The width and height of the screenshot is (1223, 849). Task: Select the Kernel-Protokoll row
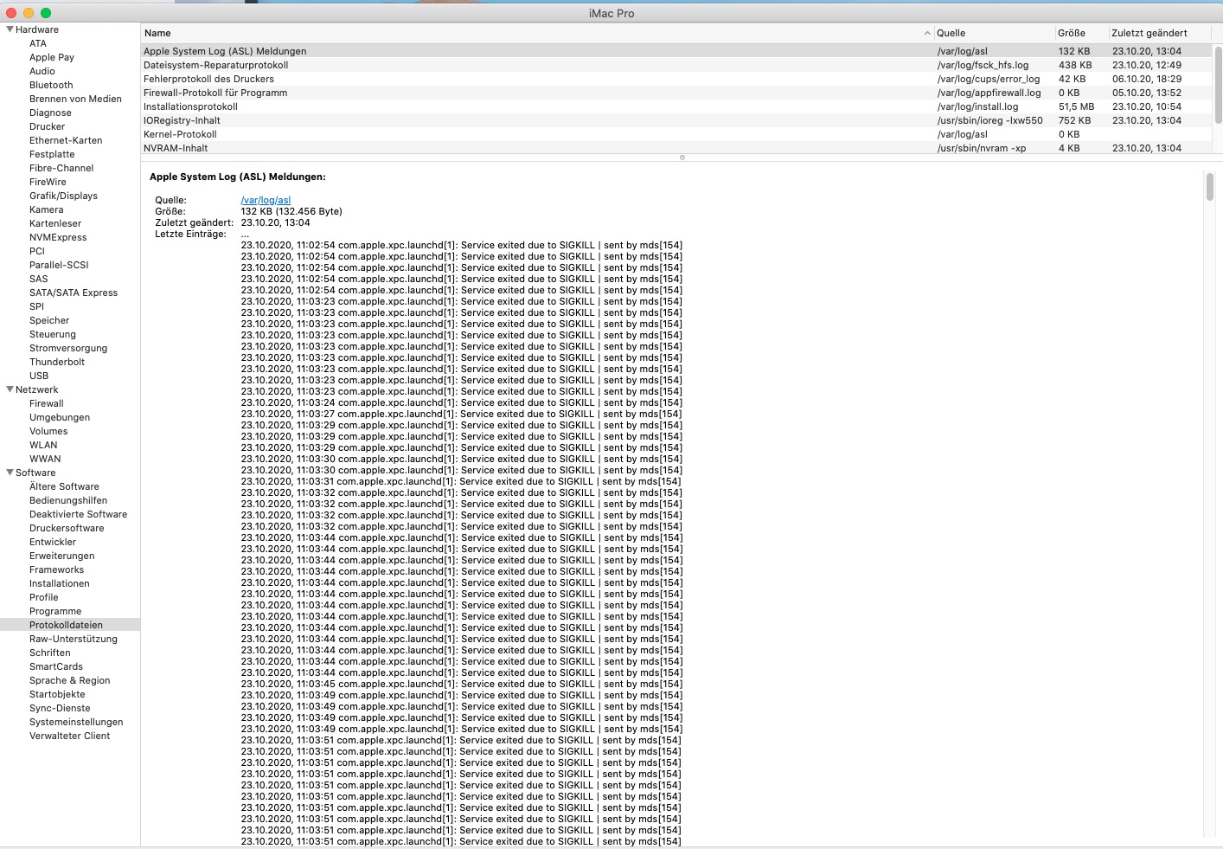pyautogui.click(x=676, y=134)
